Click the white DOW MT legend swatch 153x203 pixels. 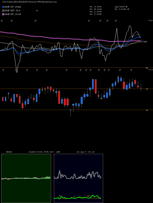pyautogui.click(x=3, y=11)
